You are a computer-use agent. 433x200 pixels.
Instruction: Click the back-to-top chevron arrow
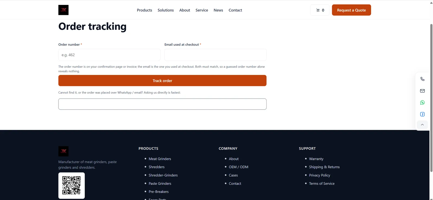[x=422, y=125]
